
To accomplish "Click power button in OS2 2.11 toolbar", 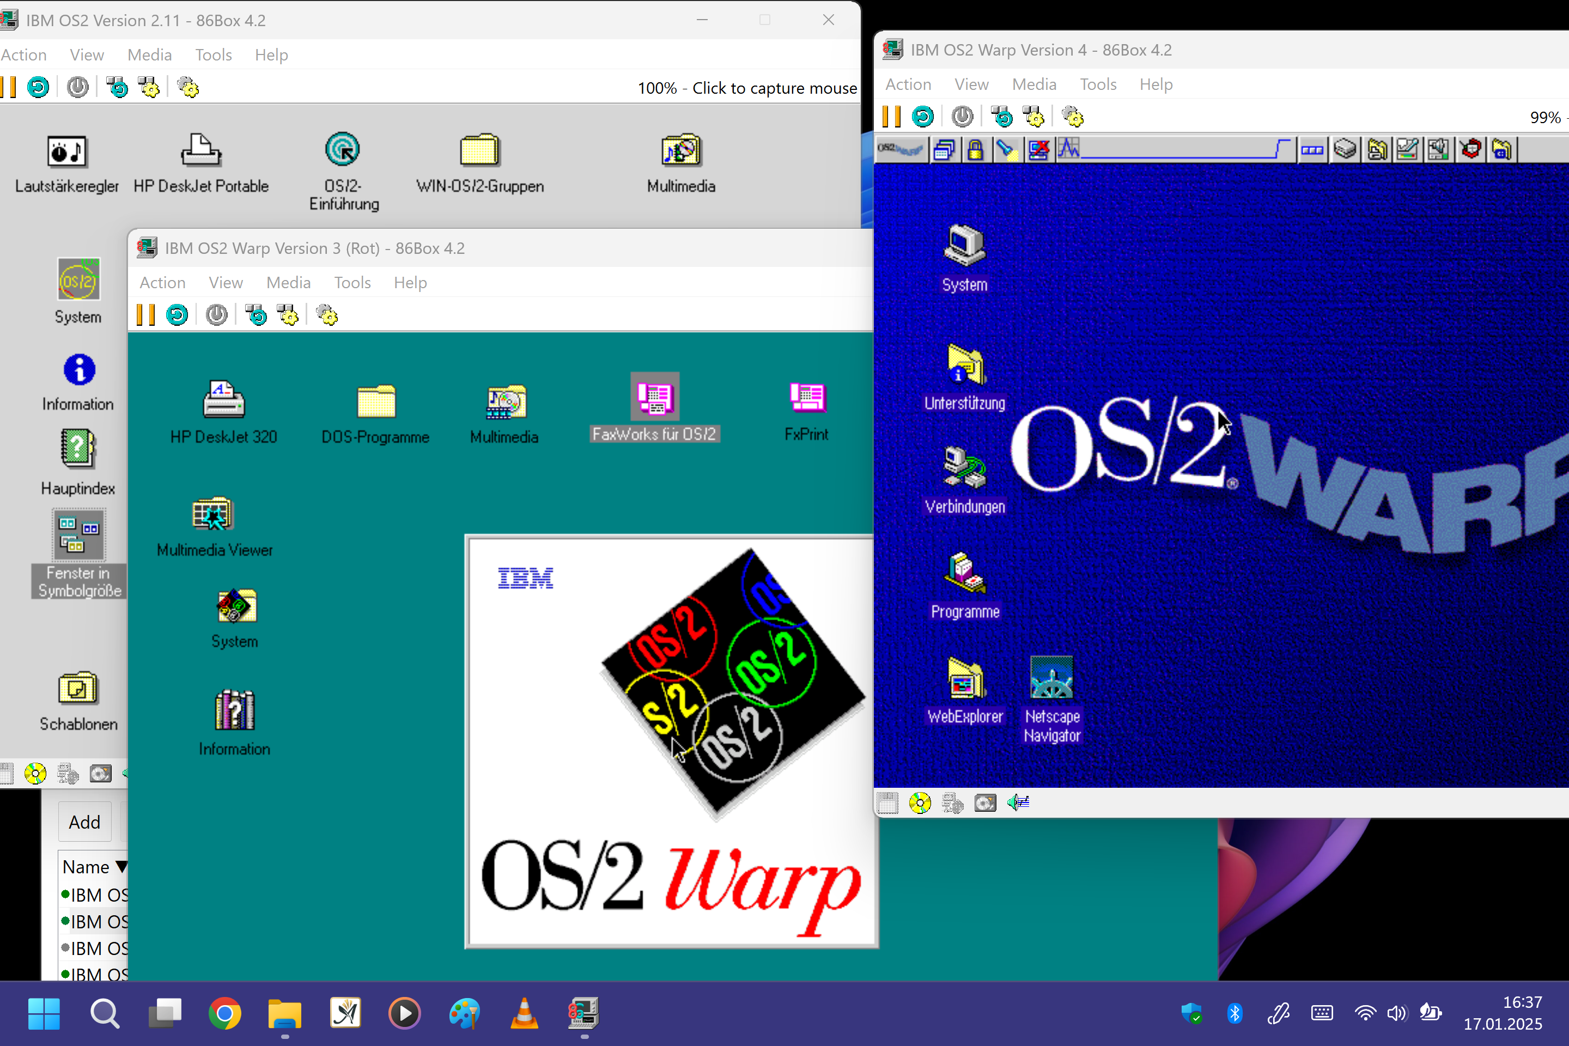I will (x=77, y=87).
